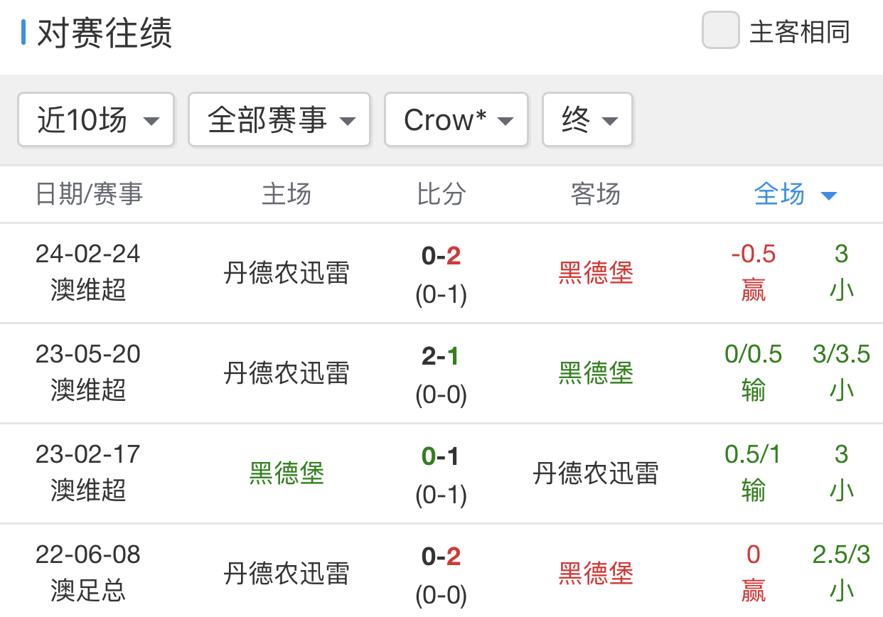Open 黑德堡 away team in 23-05-20 match

596,373
